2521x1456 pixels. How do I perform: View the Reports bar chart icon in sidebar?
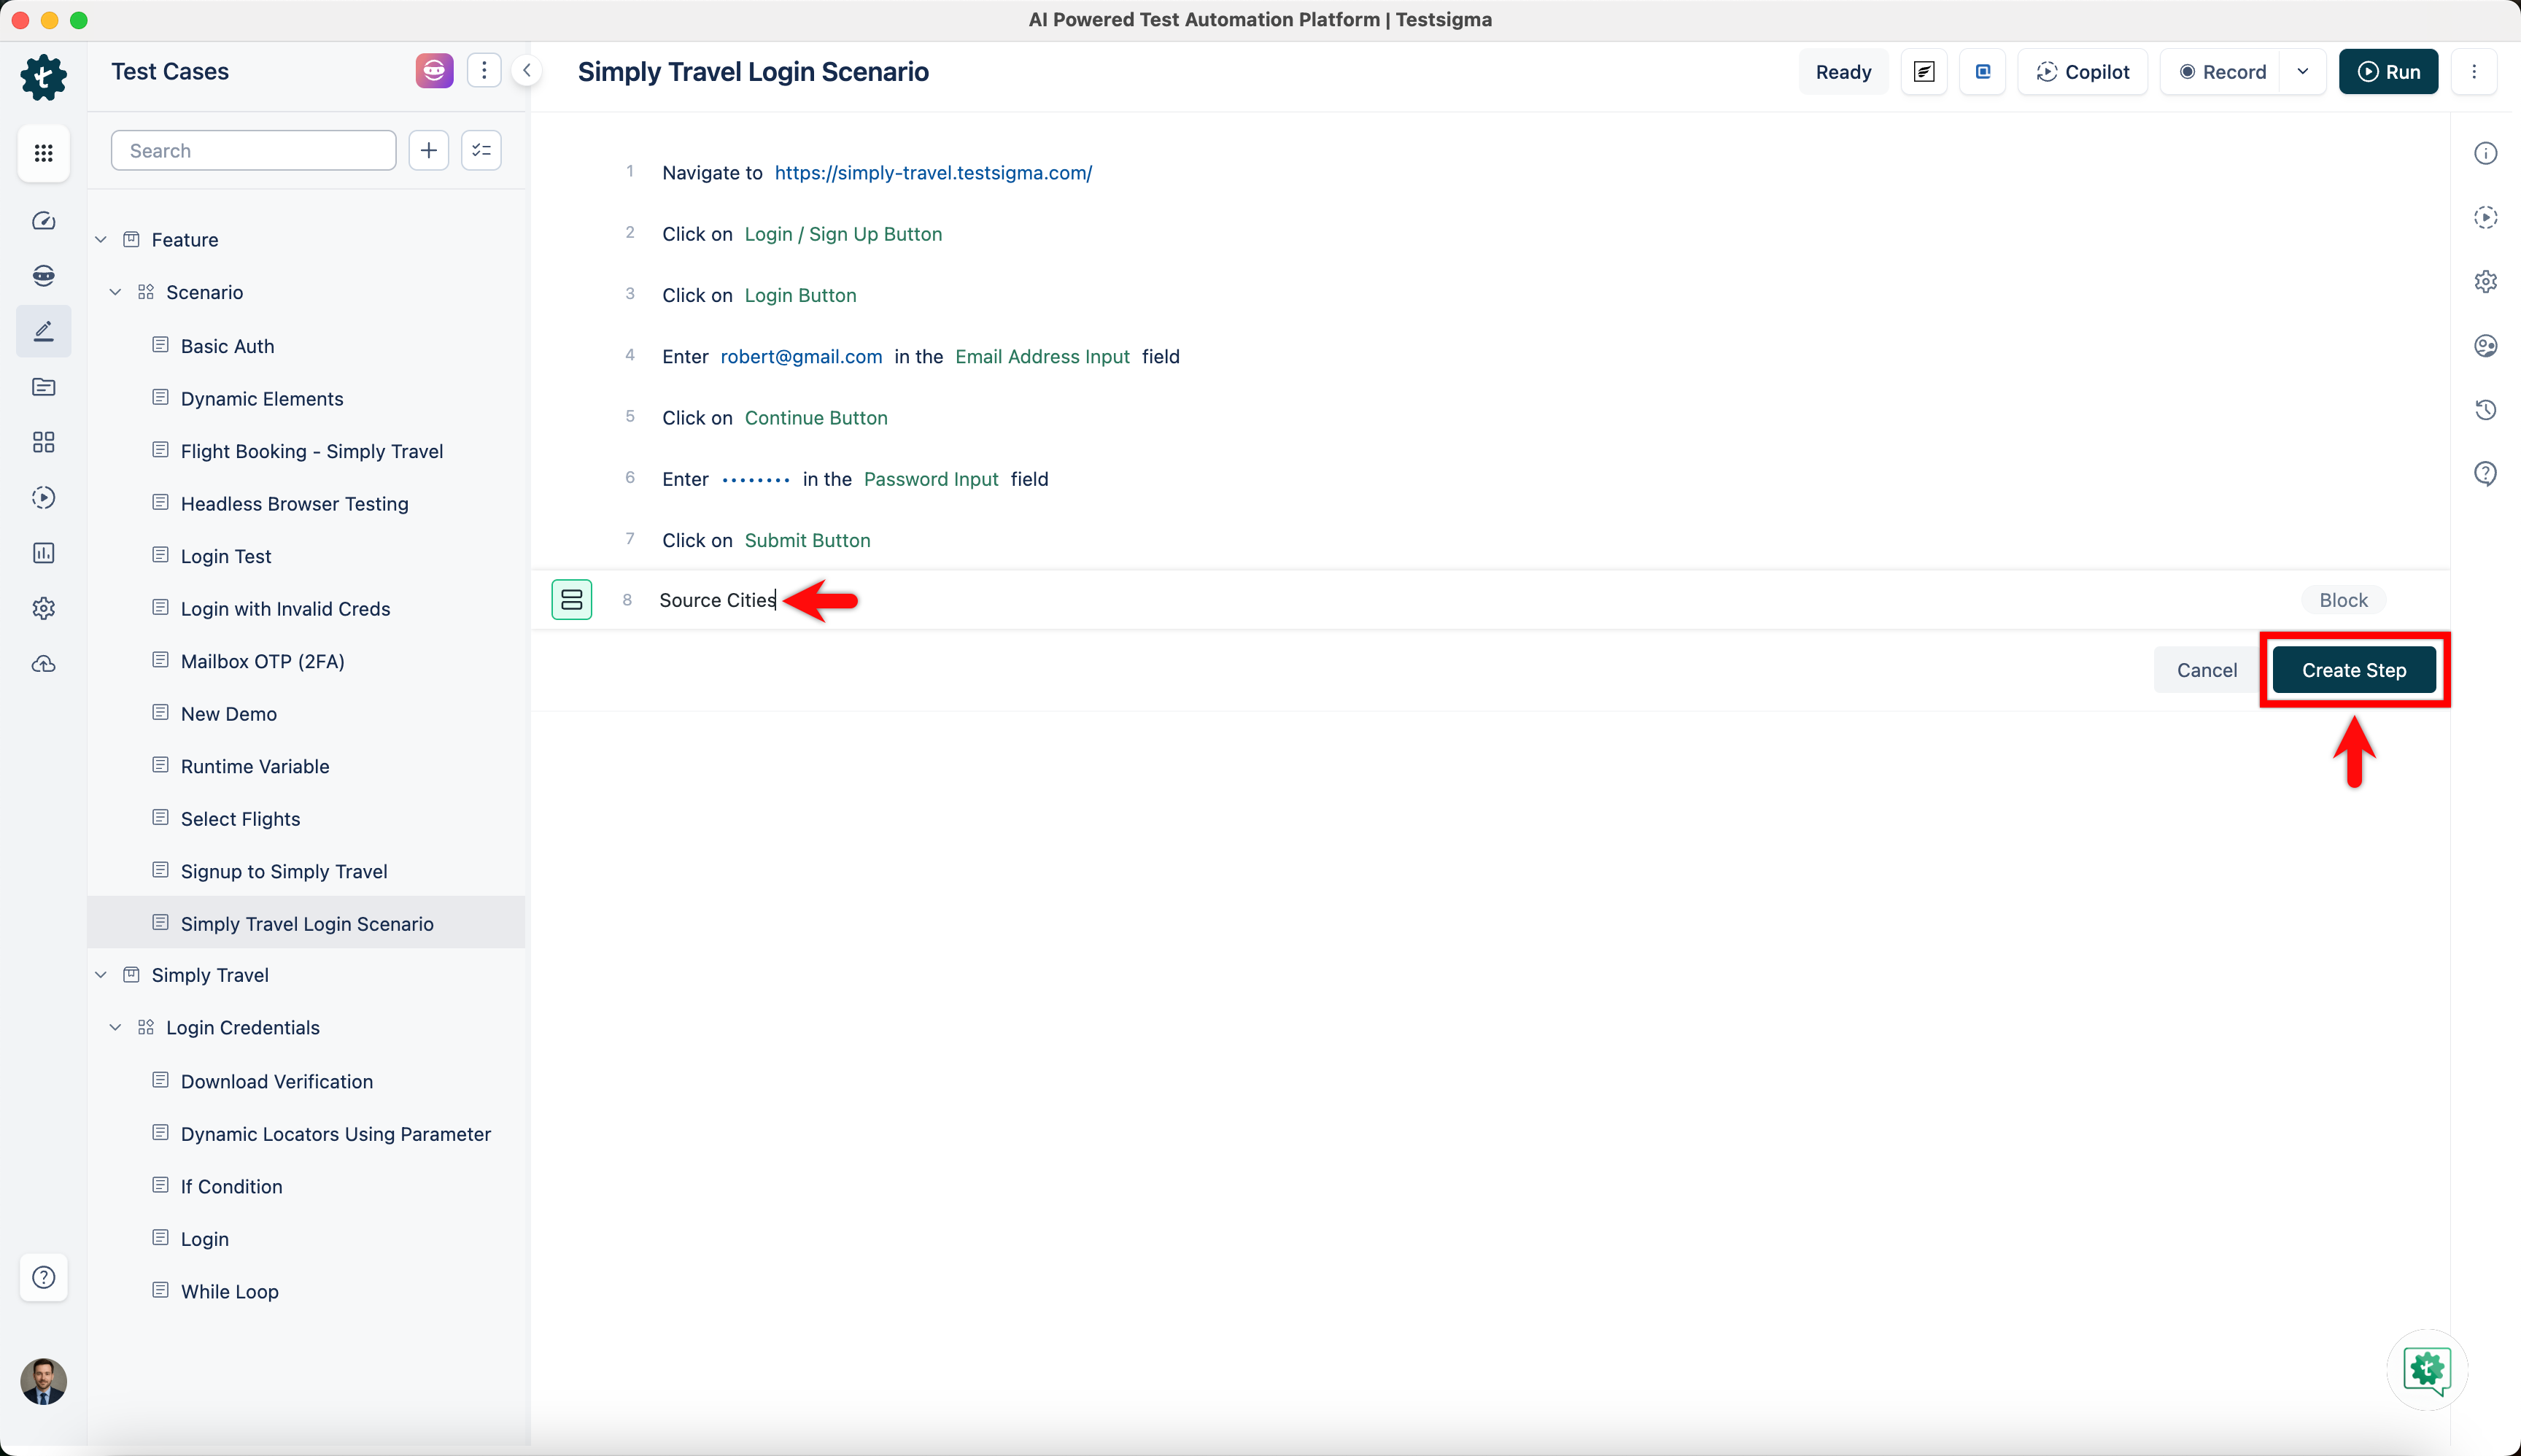click(x=43, y=553)
